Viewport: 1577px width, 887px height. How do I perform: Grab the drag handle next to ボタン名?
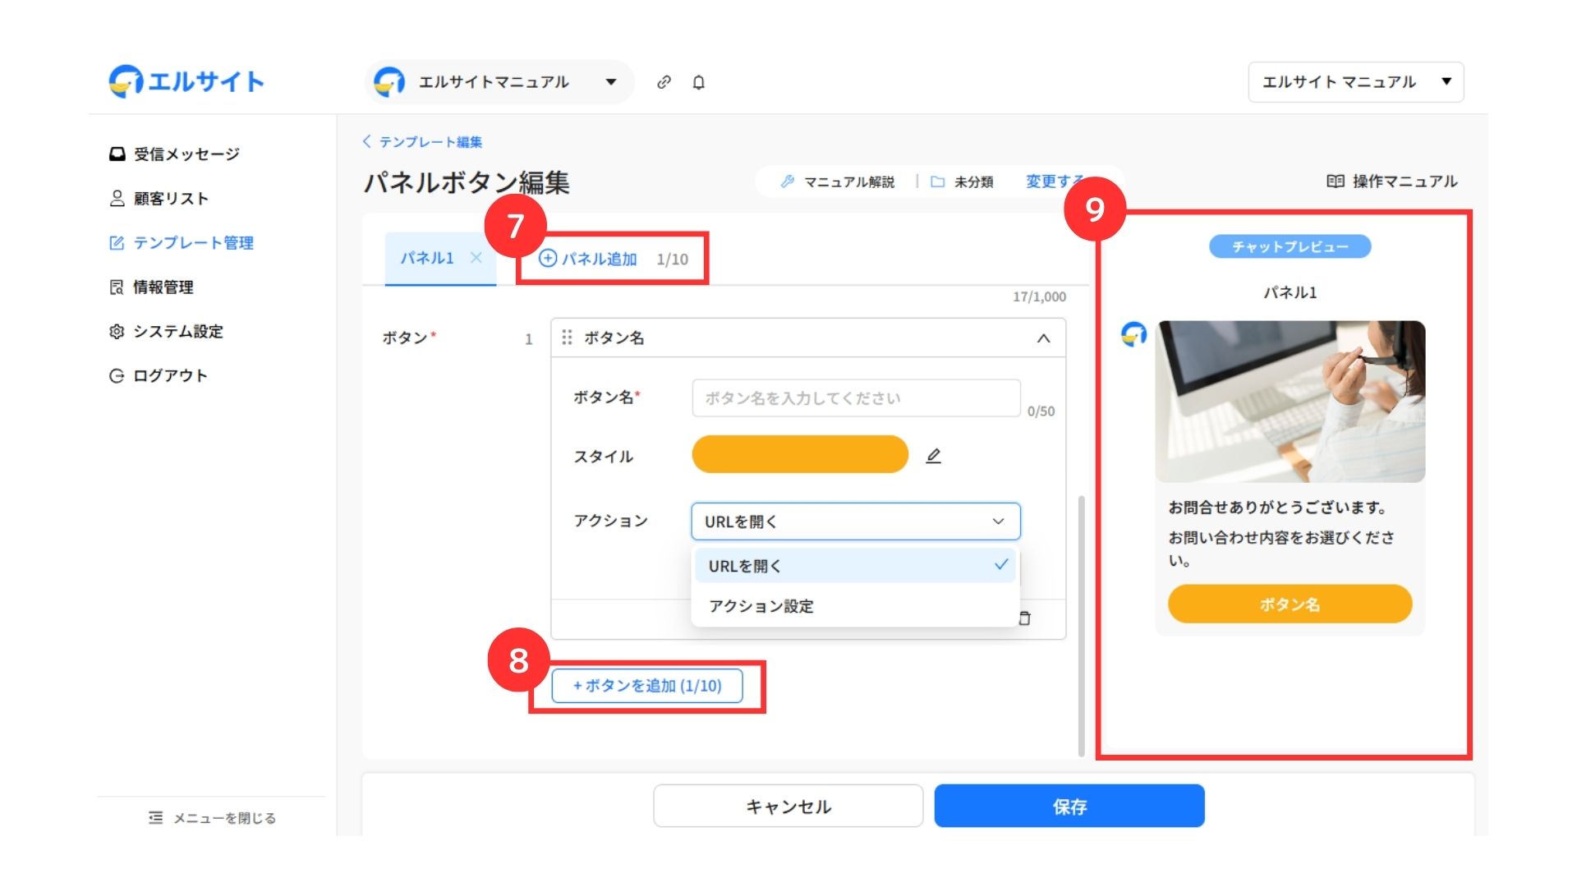coord(567,338)
